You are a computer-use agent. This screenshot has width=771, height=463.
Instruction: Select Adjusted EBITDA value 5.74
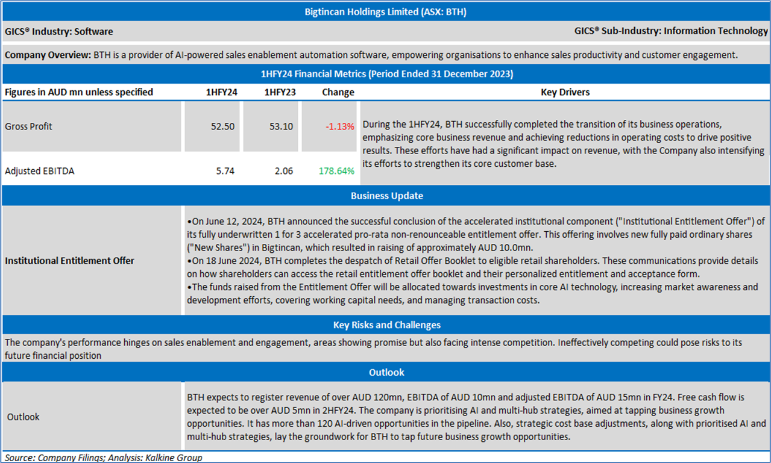pyautogui.click(x=225, y=171)
